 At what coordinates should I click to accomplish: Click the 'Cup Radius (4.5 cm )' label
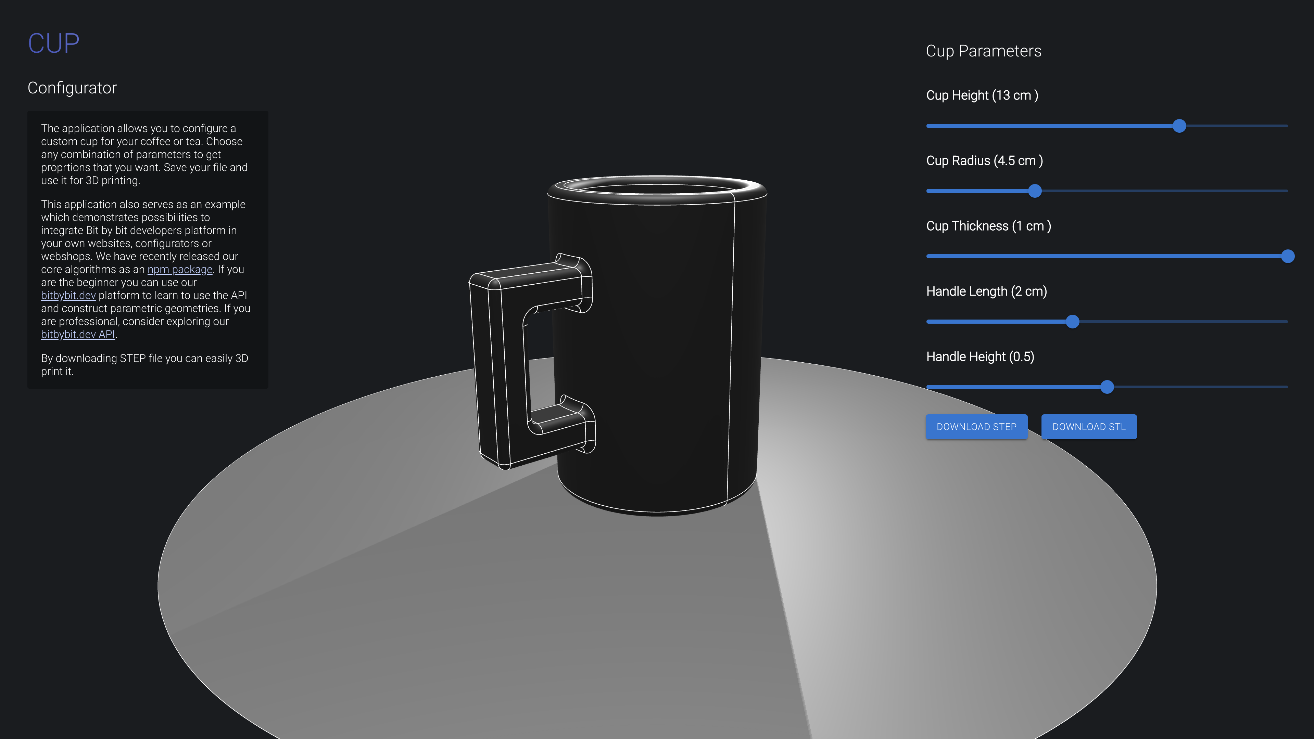(985, 160)
